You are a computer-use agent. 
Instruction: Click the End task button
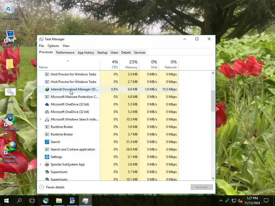[202, 187]
